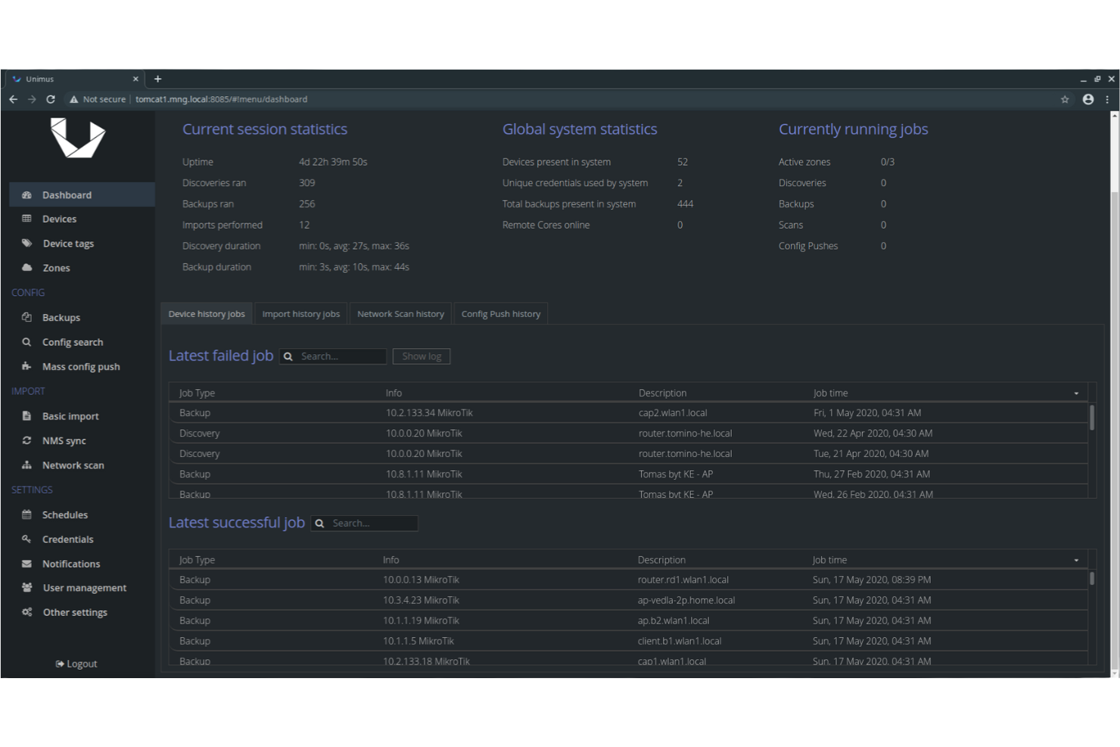Click the successful jobs table scrollbar thumb

click(1091, 578)
